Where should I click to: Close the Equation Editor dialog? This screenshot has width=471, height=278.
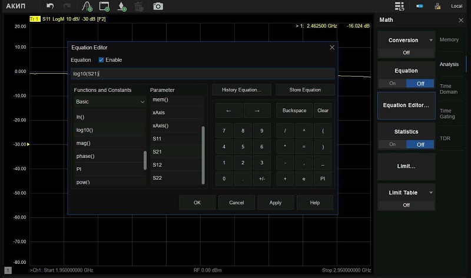[332, 47]
